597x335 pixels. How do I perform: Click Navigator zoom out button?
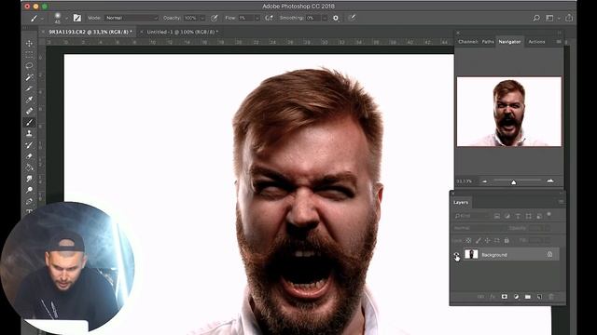[484, 181]
